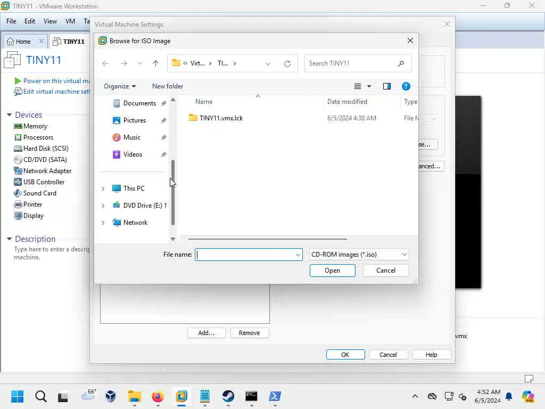Open the CD-ROM images (*.iso) file type dropdown
This screenshot has height=409, width=545.
[359, 255]
